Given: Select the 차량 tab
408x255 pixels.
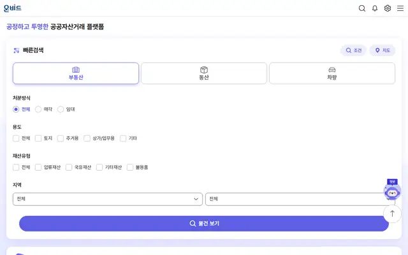Looking at the screenshot, I should (332, 73).
